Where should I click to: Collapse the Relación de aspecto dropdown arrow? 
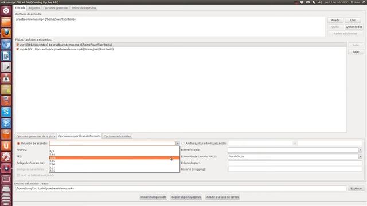pos(177,144)
